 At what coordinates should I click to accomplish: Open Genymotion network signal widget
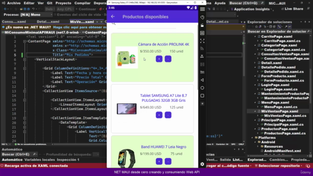[202, 48]
